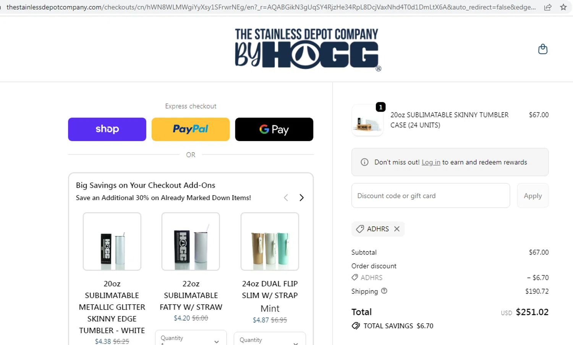Show next checkout add-ons with right arrow
Screen dimensions: 573x345
tap(301, 197)
